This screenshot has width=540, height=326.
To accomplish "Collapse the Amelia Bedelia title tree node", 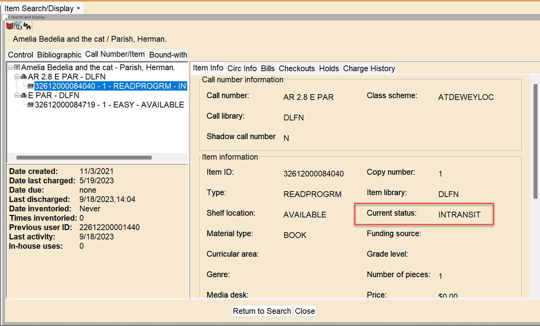I will [10, 67].
